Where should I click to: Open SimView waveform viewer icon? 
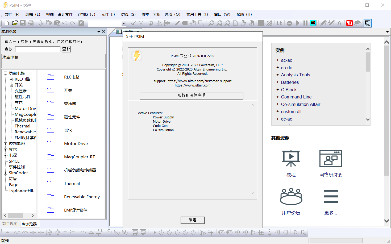click(x=313, y=23)
